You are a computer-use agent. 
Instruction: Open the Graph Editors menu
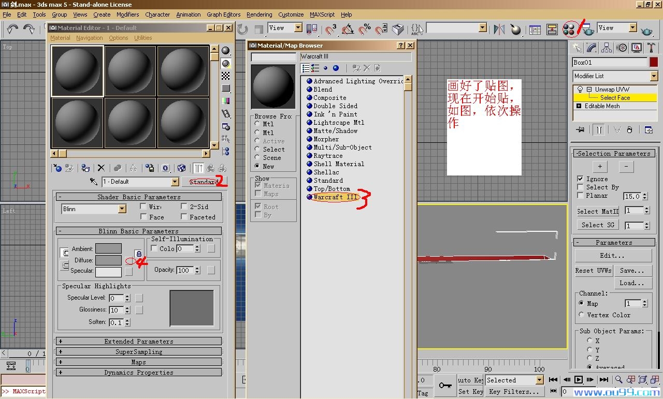pos(224,14)
